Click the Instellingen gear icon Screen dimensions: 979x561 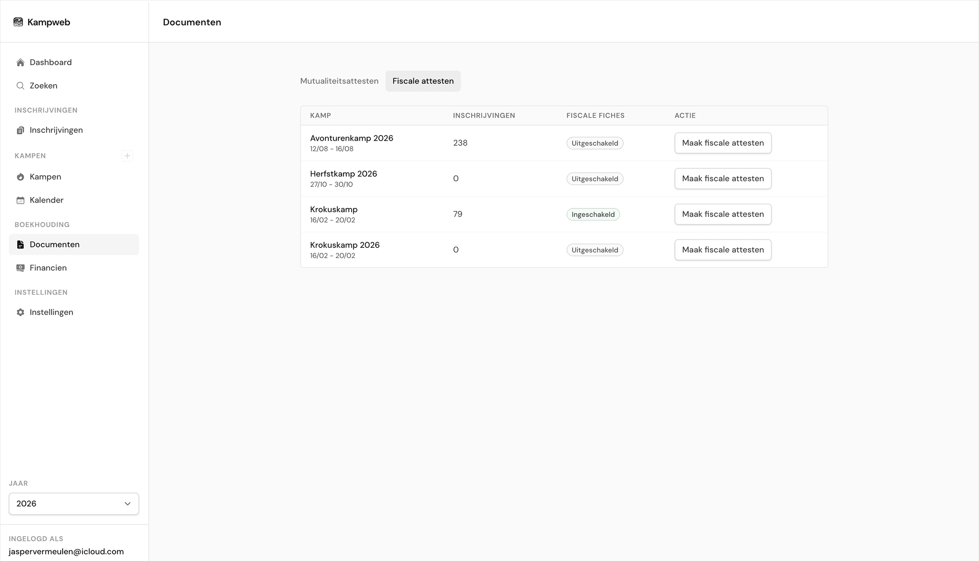pyautogui.click(x=20, y=312)
